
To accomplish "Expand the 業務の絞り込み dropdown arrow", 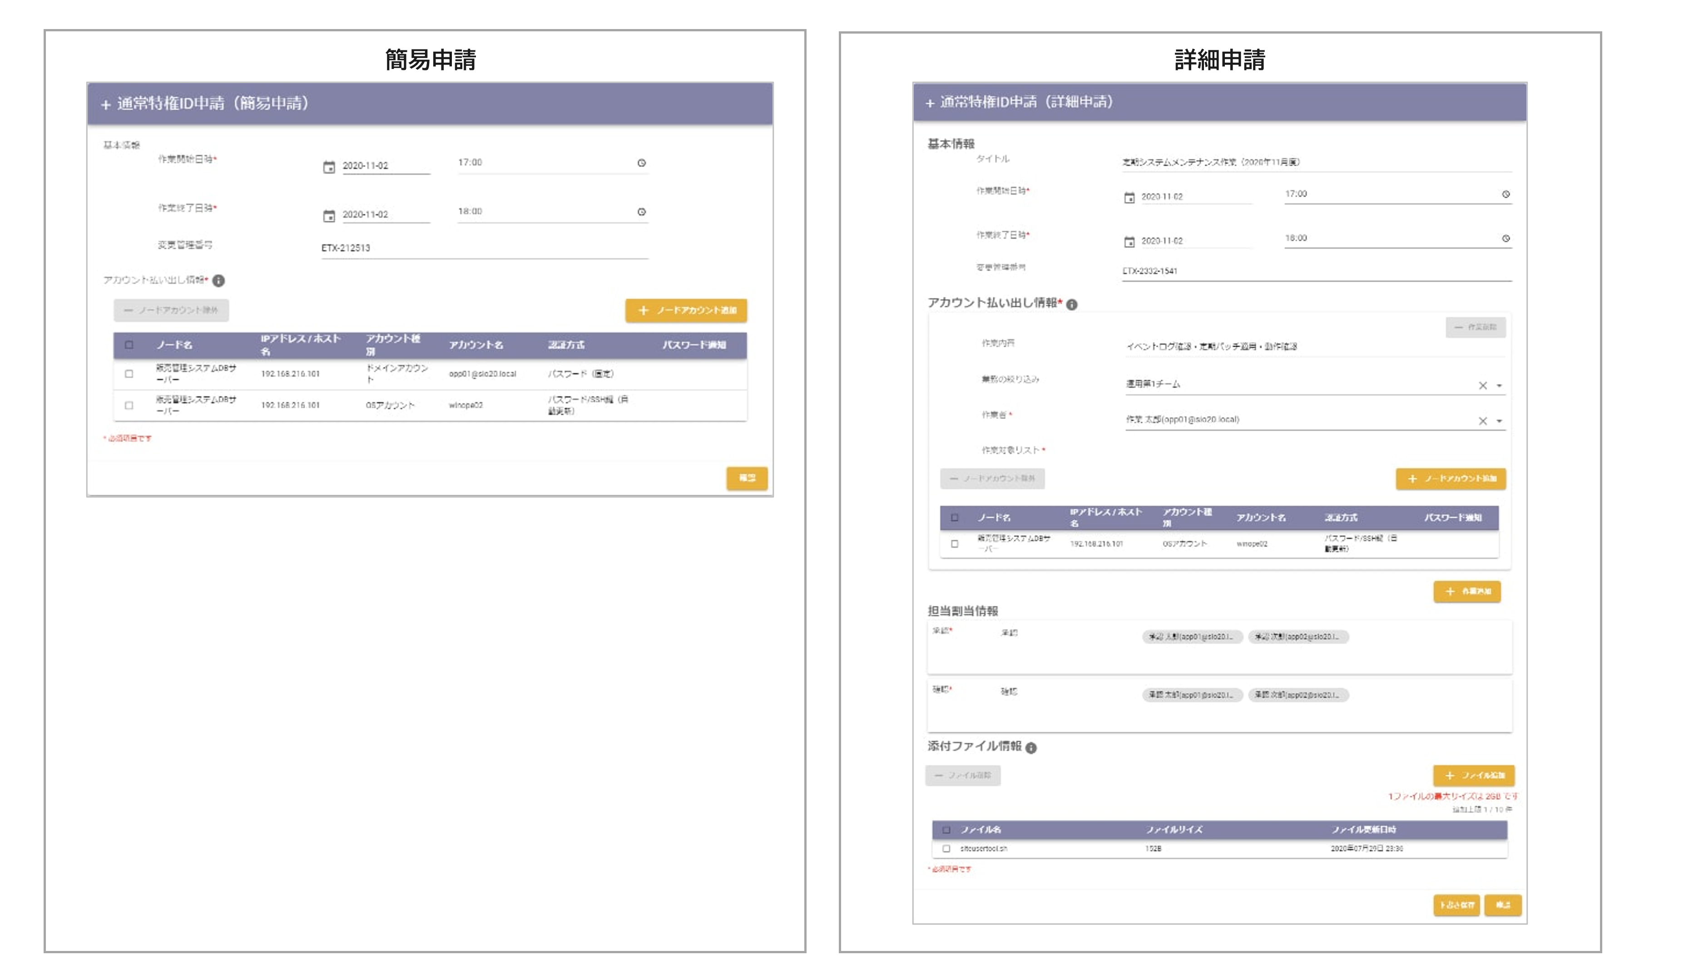I will pyautogui.click(x=1499, y=386).
